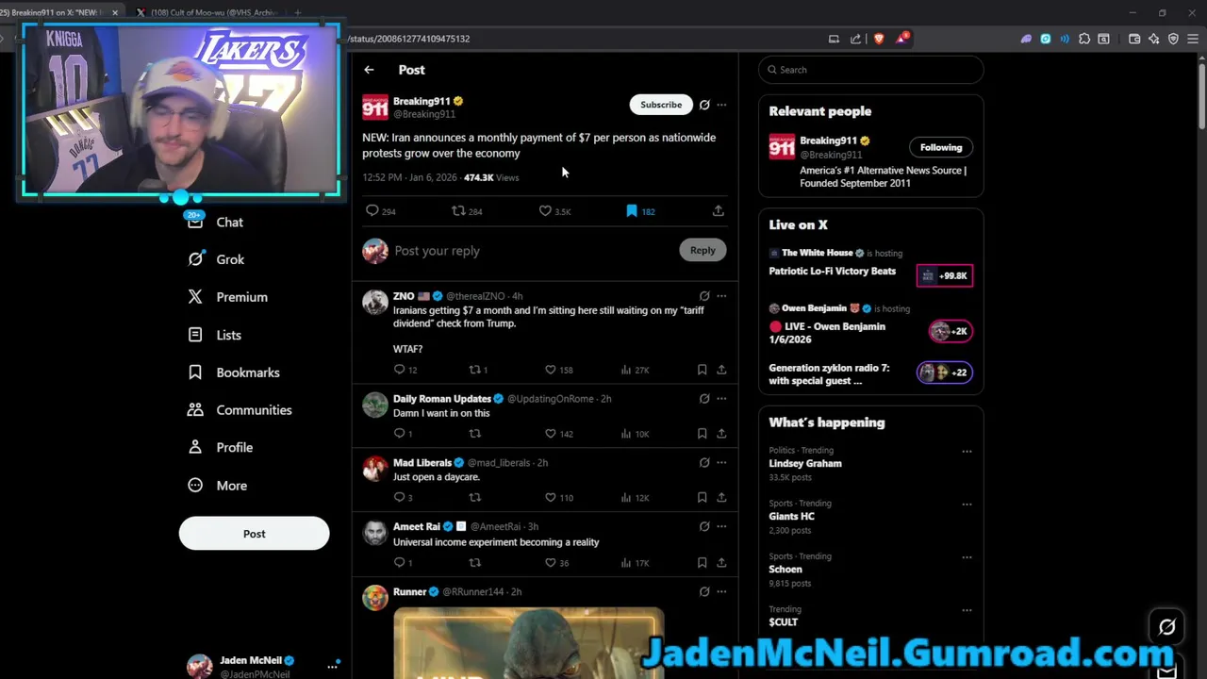Open options for Giants HC trend
Viewport: 1207px width, 679px height.
[x=967, y=505]
